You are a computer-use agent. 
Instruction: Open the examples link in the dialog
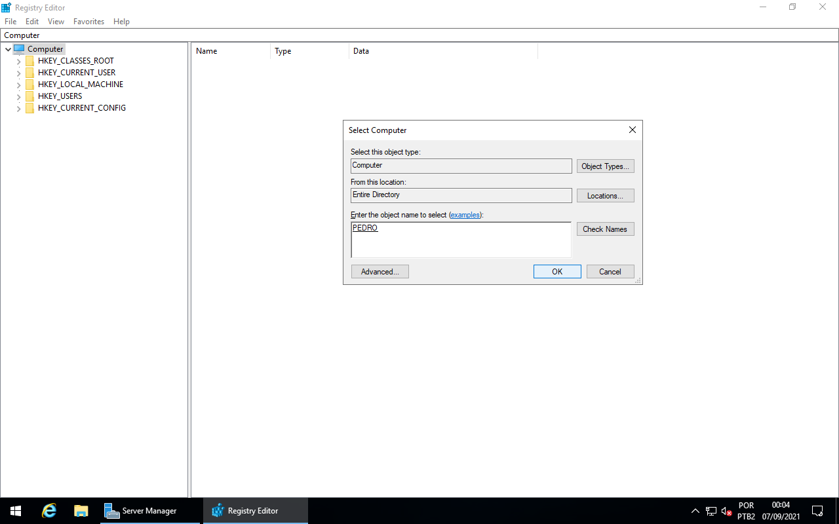click(465, 215)
